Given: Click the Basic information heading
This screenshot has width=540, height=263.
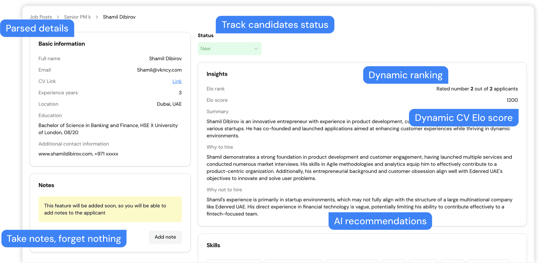Looking at the screenshot, I should click(x=62, y=44).
